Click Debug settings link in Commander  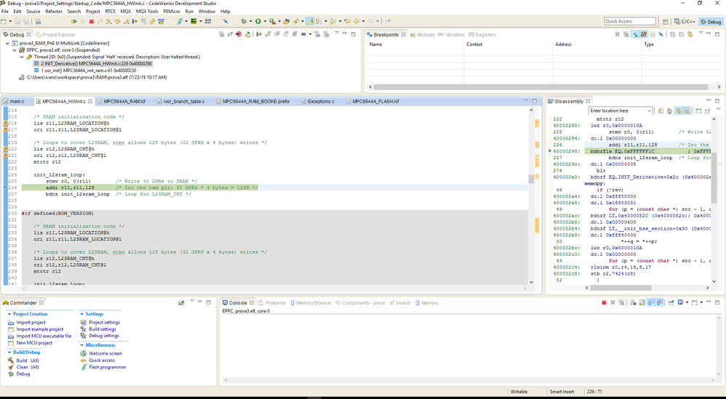pos(104,336)
